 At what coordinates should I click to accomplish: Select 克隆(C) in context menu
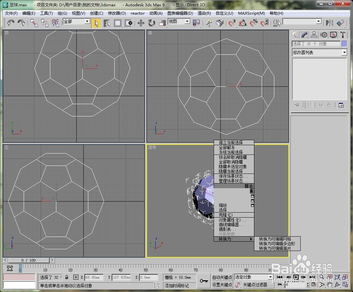coord(234,215)
